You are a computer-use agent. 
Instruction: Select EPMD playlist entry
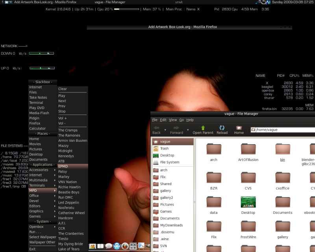click(x=72, y=166)
